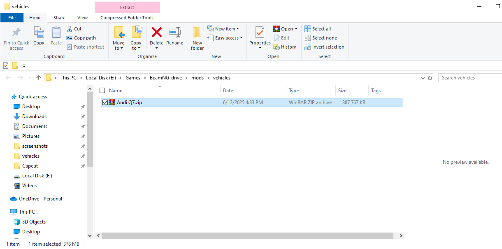Screen dimensions: 502x249
Task: Click Games breadcrumb in address bar
Action: point(133,78)
